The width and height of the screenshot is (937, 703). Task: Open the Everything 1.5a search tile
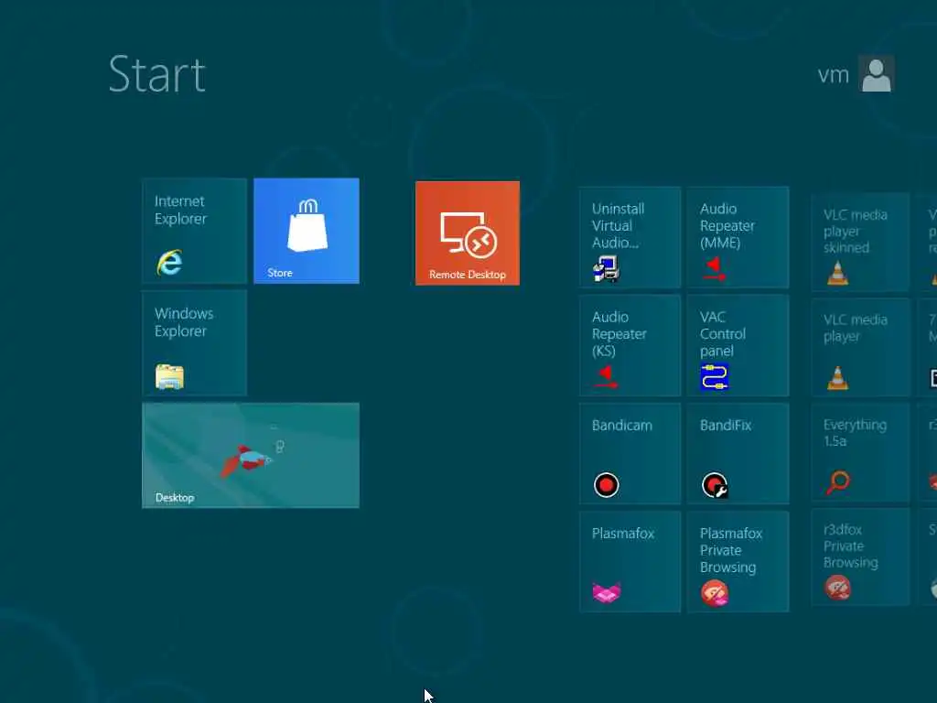(860, 452)
